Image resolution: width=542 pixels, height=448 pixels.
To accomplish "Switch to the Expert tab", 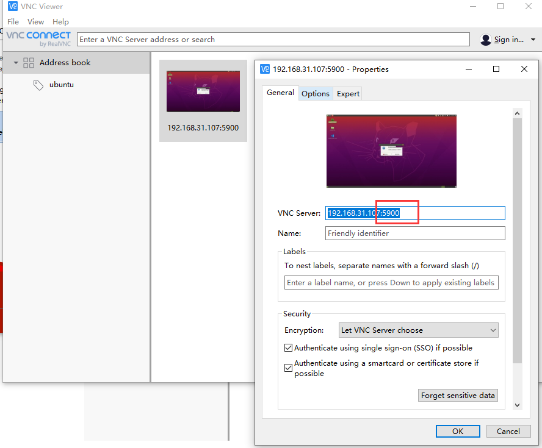I will click(348, 93).
